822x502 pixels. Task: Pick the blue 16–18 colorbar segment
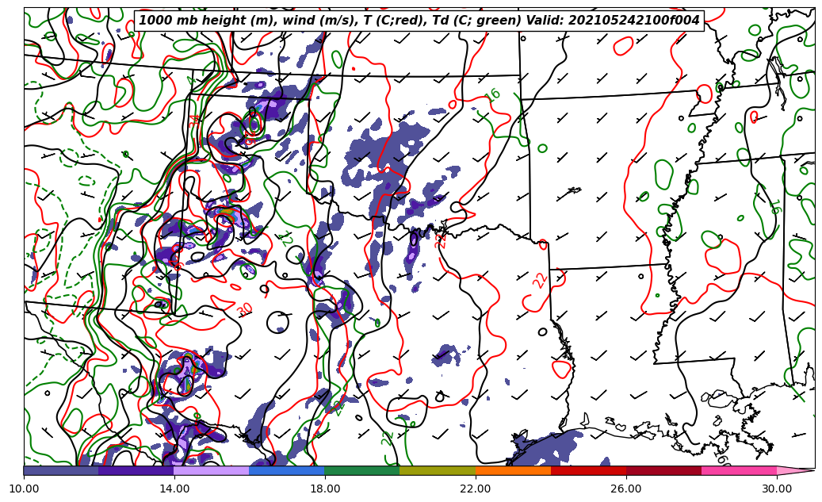tap(287, 470)
